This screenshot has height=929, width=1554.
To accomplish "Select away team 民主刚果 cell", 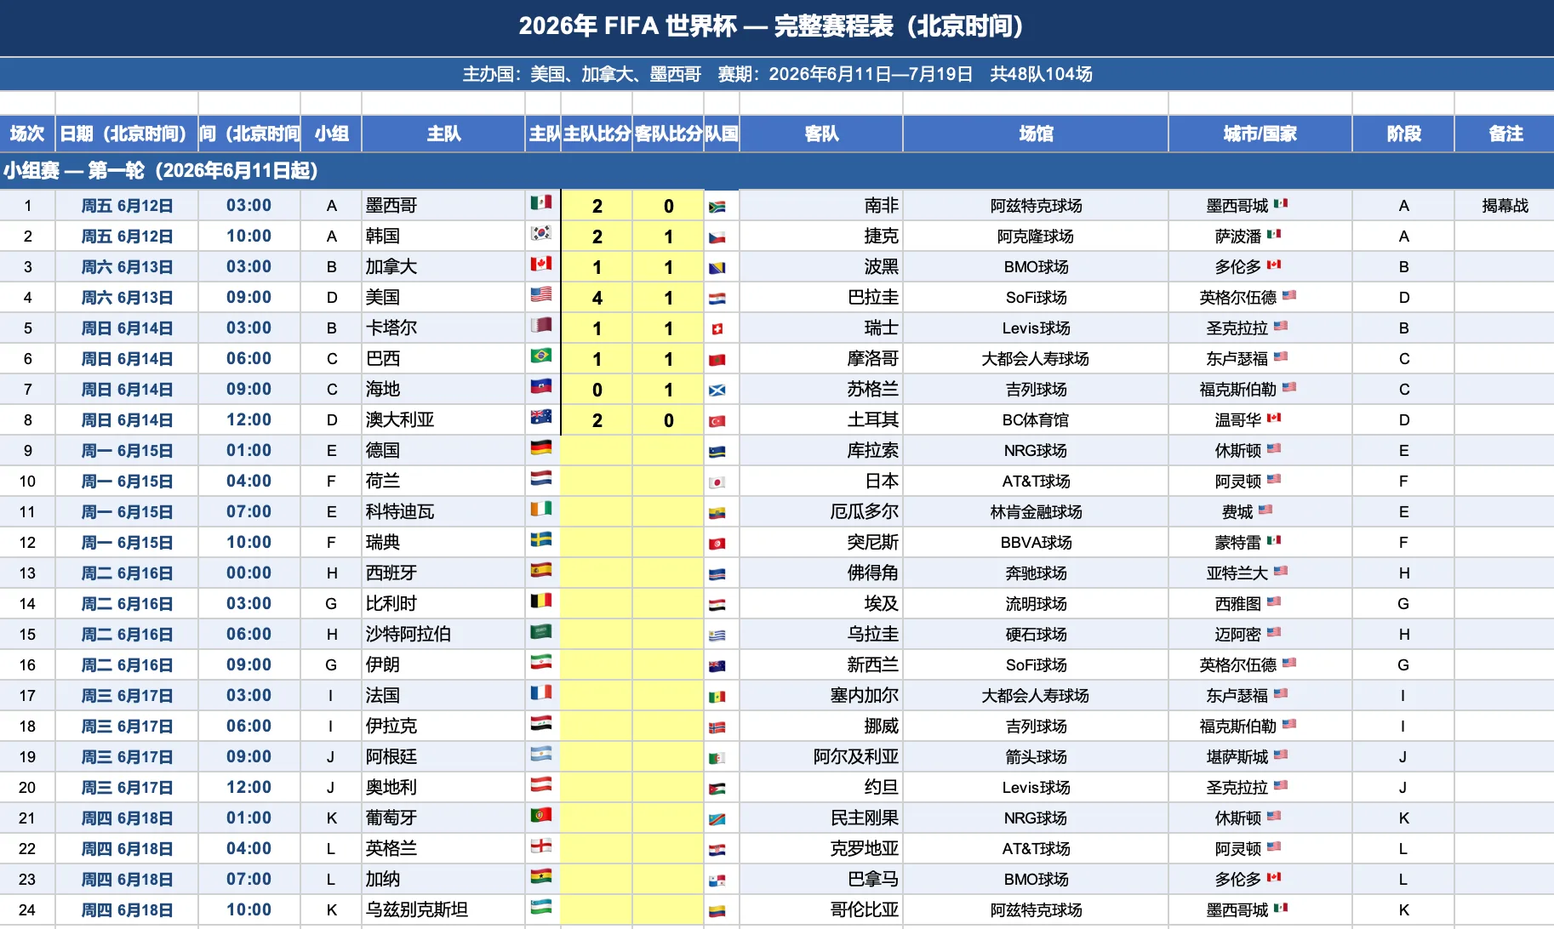I will (x=821, y=818).
